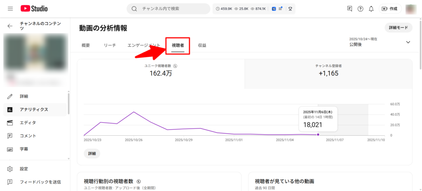Viewport: 422px width, 191px height.
Task: Click the YouTube Studio logo
Action: (x=34, y=8)
